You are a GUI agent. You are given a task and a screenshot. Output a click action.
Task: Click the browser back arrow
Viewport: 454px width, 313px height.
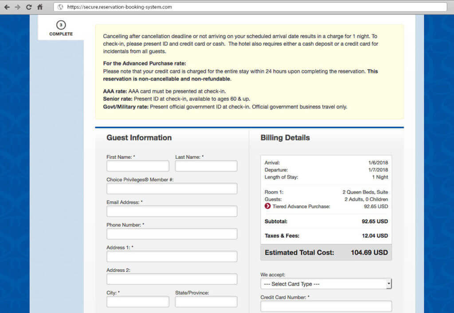click(x=7, y=7)
